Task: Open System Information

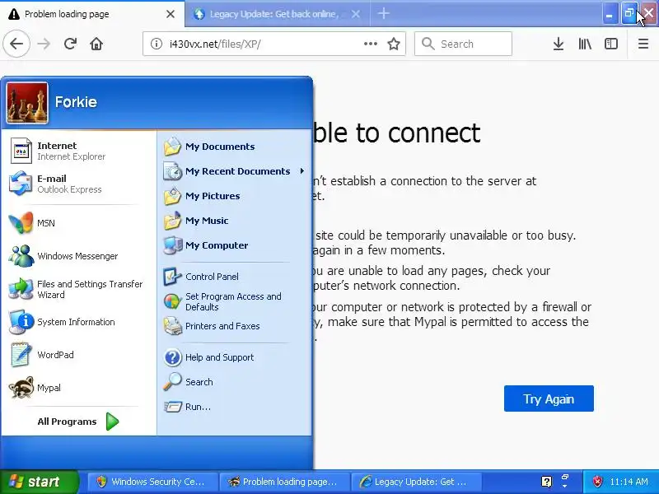Action: 78,322
